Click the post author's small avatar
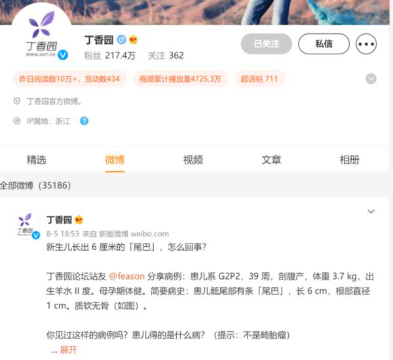The height and width of the screenshot is (360, 393). [25, 224]
